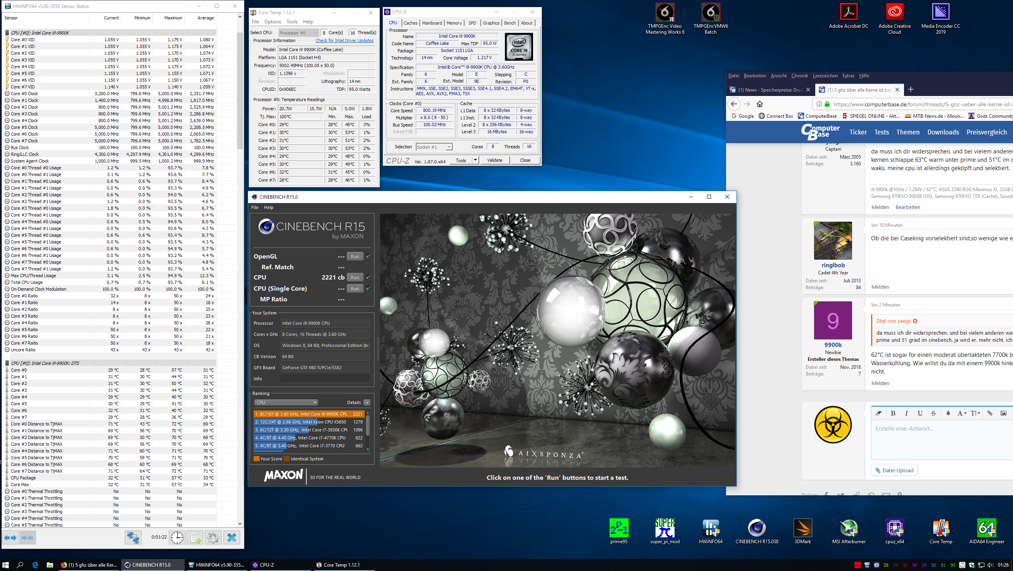Screen dimensions: 1013x571
Task: Open Select CPU Processor #0 dropdown
Action: tap(298, 33)
